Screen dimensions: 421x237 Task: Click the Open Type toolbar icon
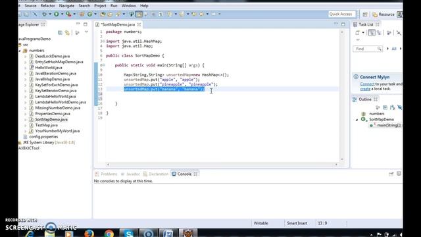(x=103, y=14)
